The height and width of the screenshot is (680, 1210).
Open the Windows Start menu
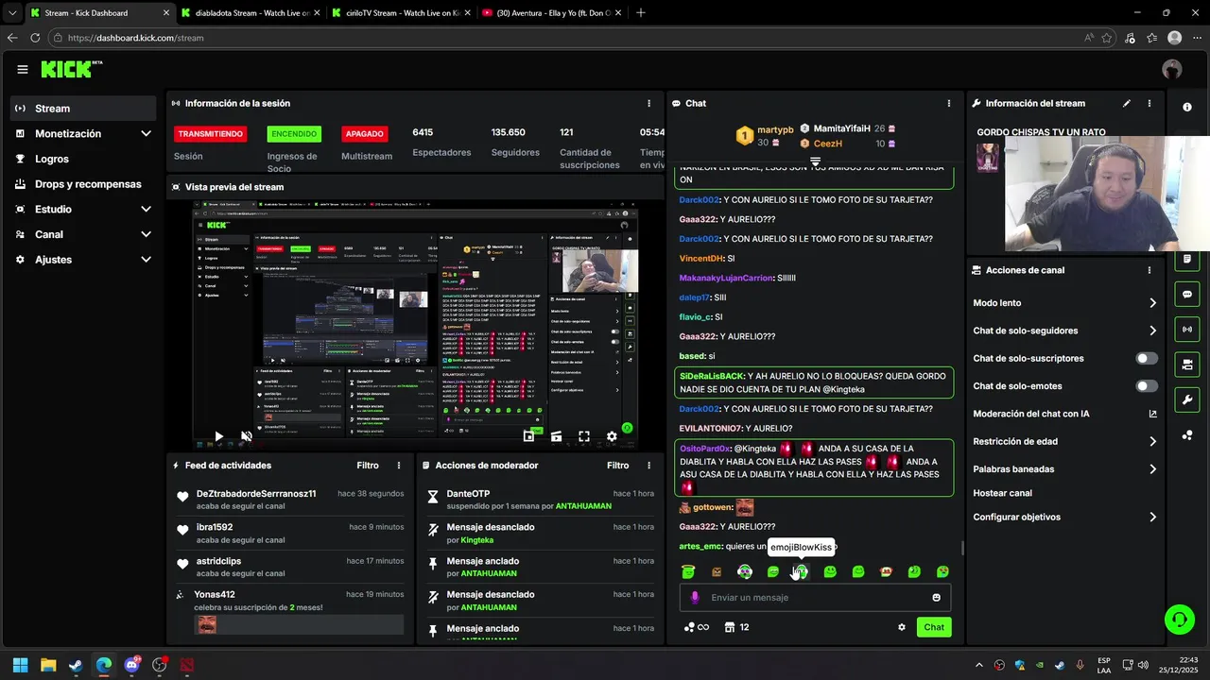point(20,665)
